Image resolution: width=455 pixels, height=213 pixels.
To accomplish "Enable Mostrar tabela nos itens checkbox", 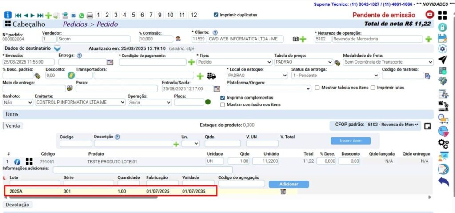I will 317,88.
